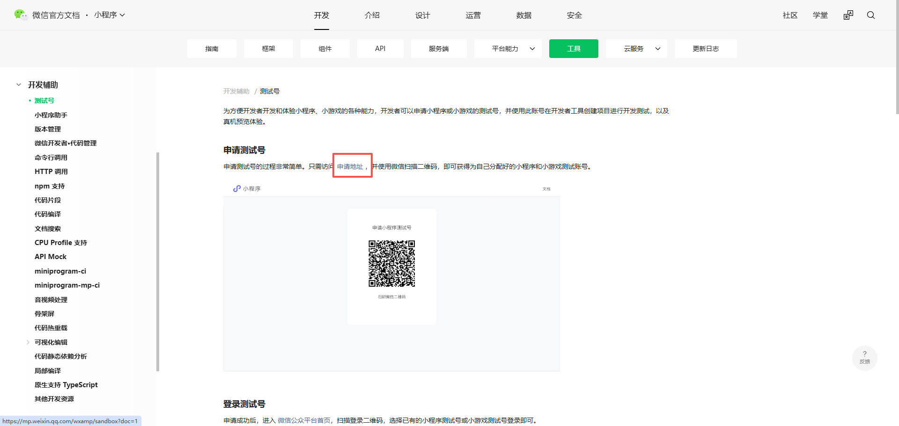Select the 工具 sub-navigation tab
Viewport: 899px width, 426px height.
pyautogui.click(x=574, y=49)
